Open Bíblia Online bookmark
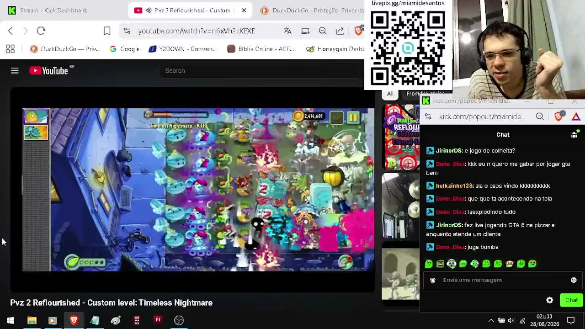The height and width of the screenshot is (329, 585). [261, 49]
